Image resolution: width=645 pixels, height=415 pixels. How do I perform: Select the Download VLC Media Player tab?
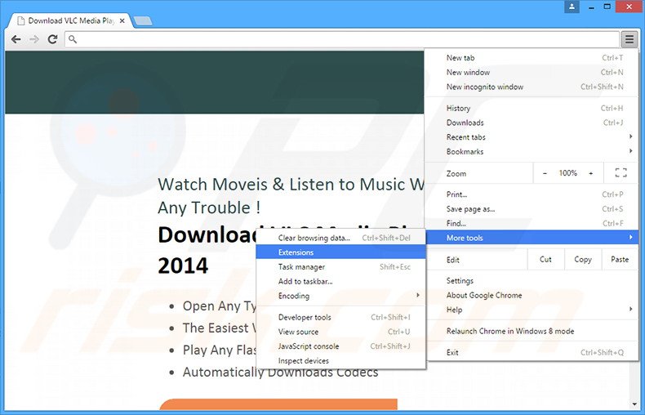click(x=71, y=20)
